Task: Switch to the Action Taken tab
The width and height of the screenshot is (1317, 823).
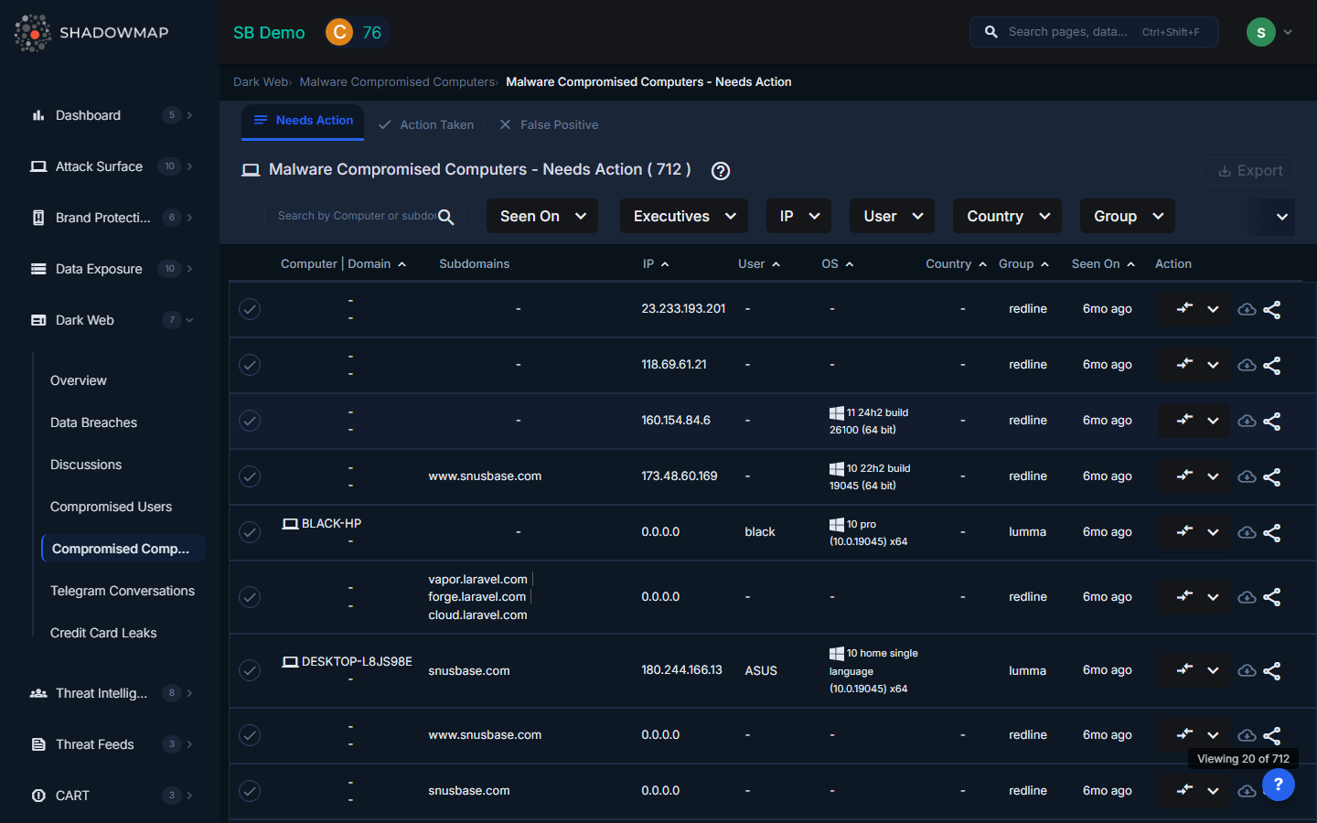Action: pos(426,125)
